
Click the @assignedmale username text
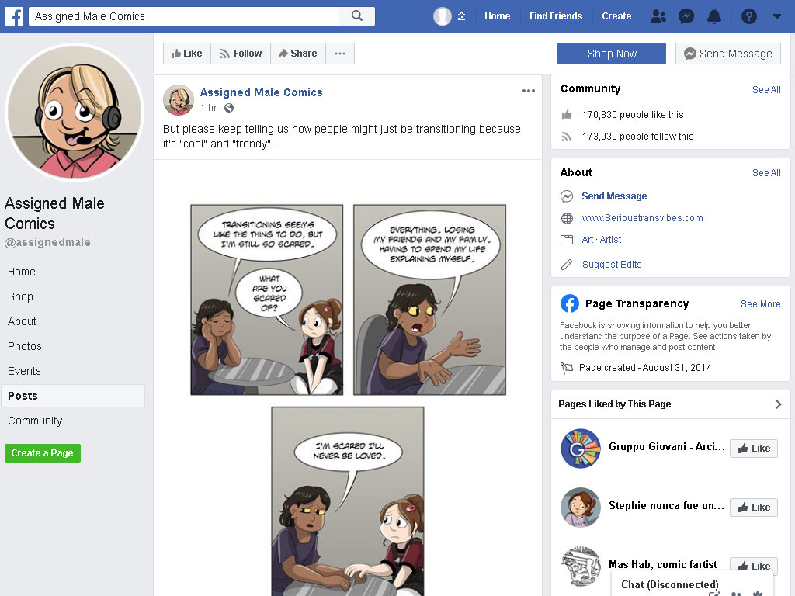(47, 242)
